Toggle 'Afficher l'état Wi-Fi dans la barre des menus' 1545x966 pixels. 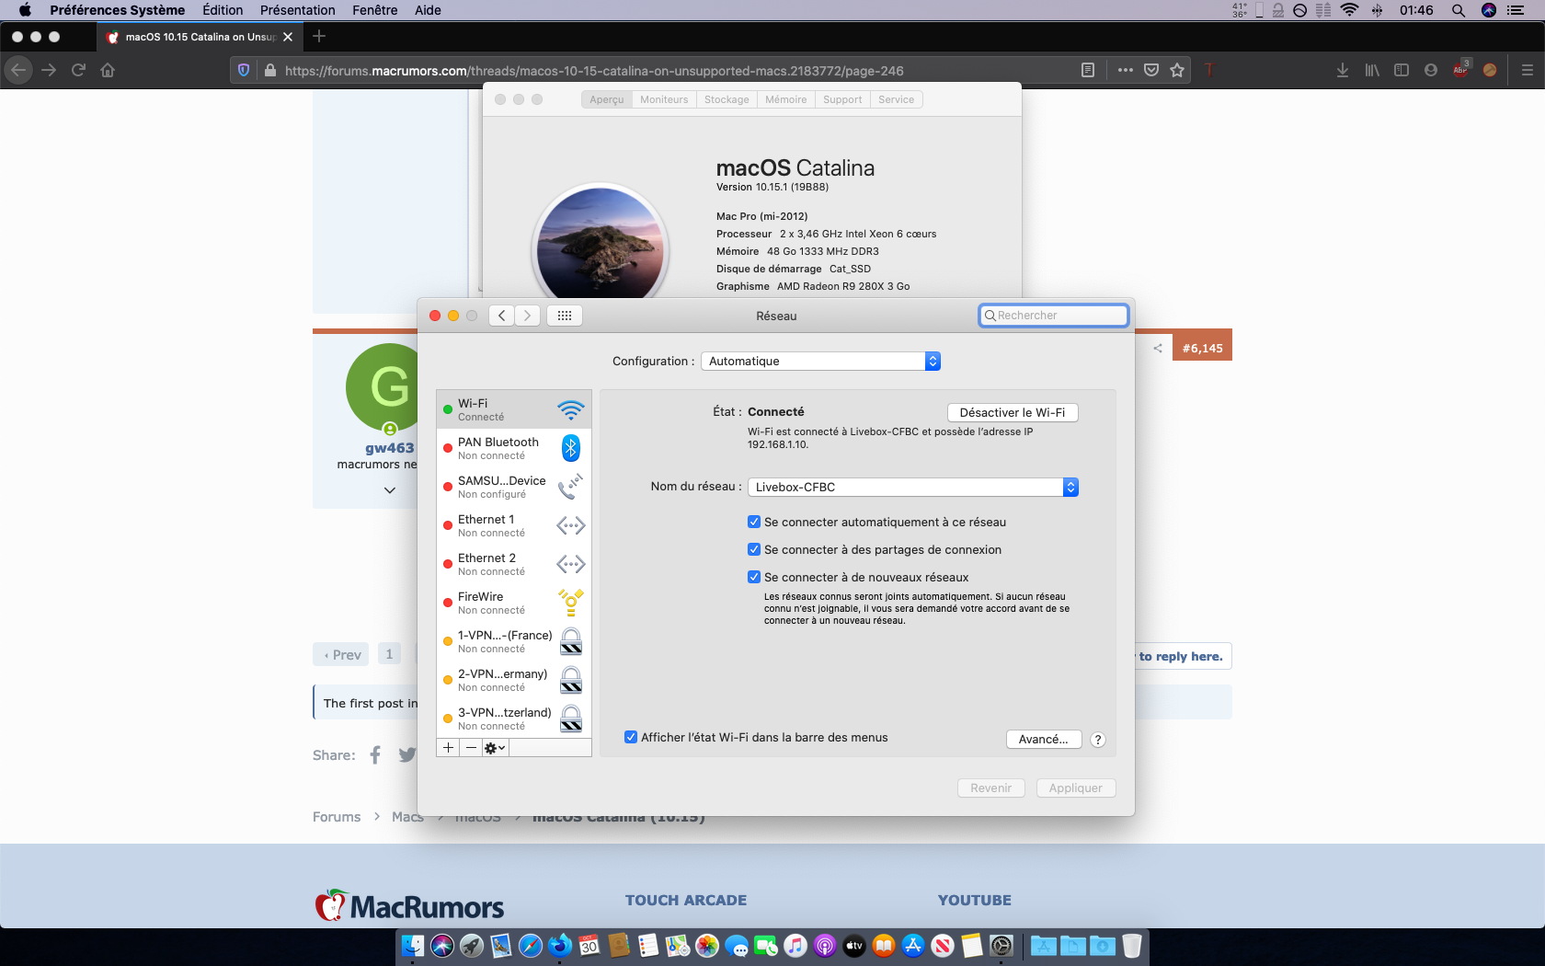tap(631, 737)
